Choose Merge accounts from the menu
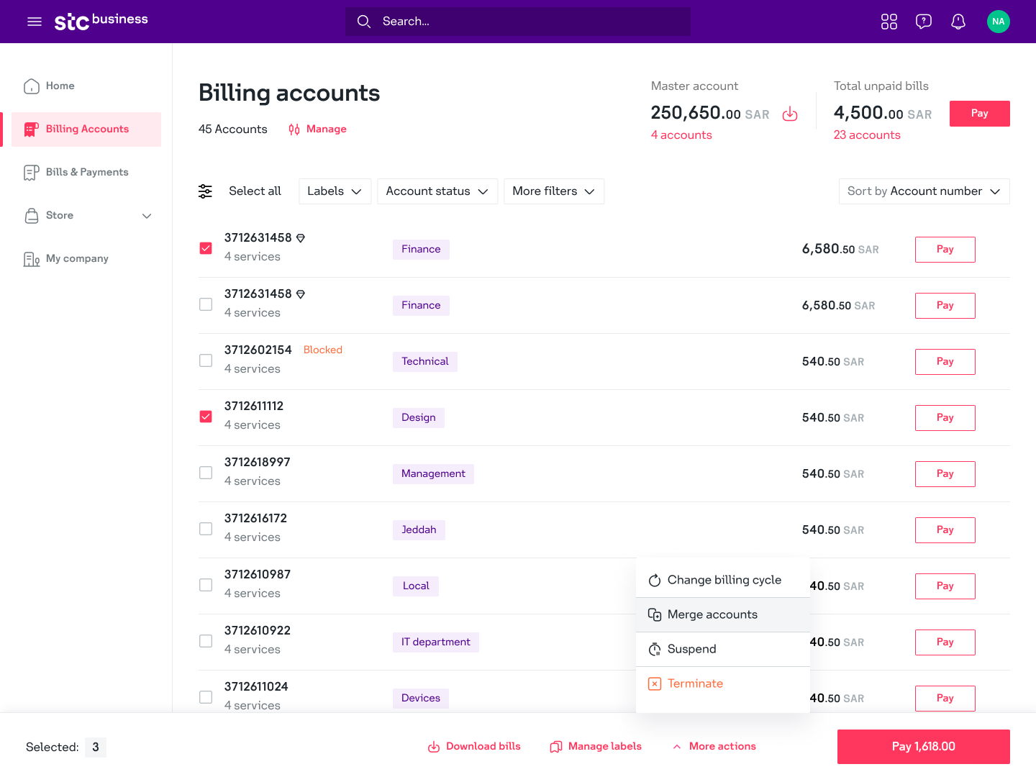 (x=712, y=614)
